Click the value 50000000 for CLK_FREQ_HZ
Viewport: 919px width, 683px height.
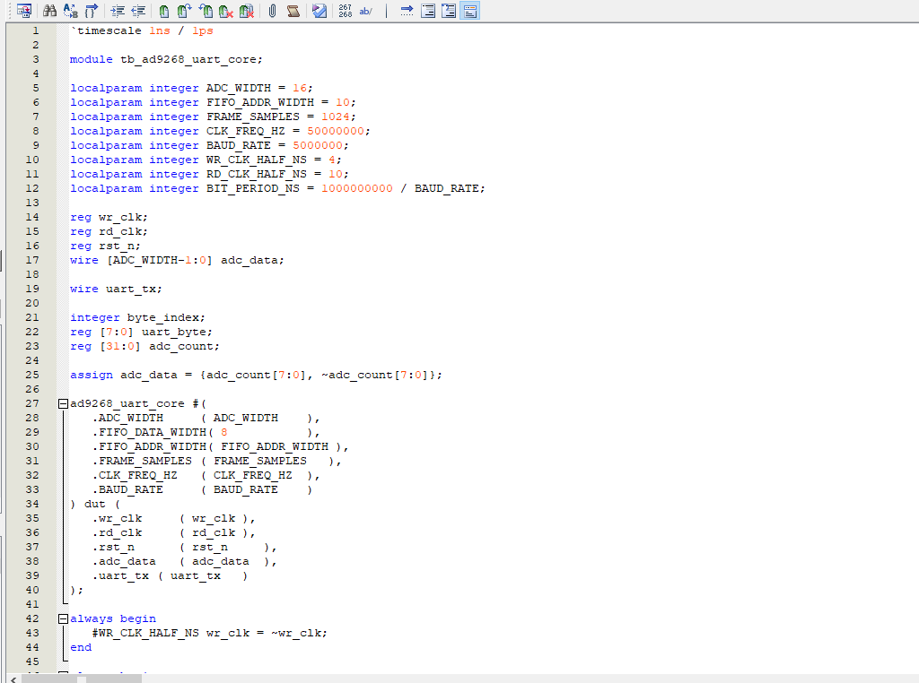click(x=336, y=131)
